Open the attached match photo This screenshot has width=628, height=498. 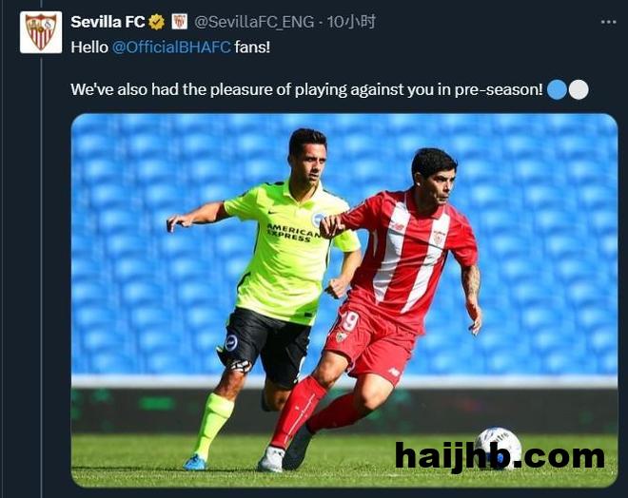pyautogui.click(x=344, y=300)
